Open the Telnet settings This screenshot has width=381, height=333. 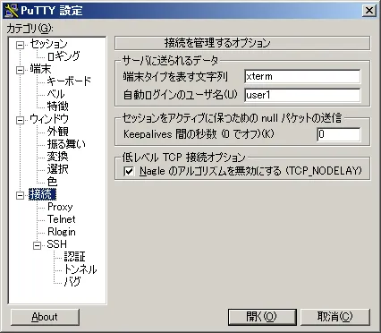61,219
